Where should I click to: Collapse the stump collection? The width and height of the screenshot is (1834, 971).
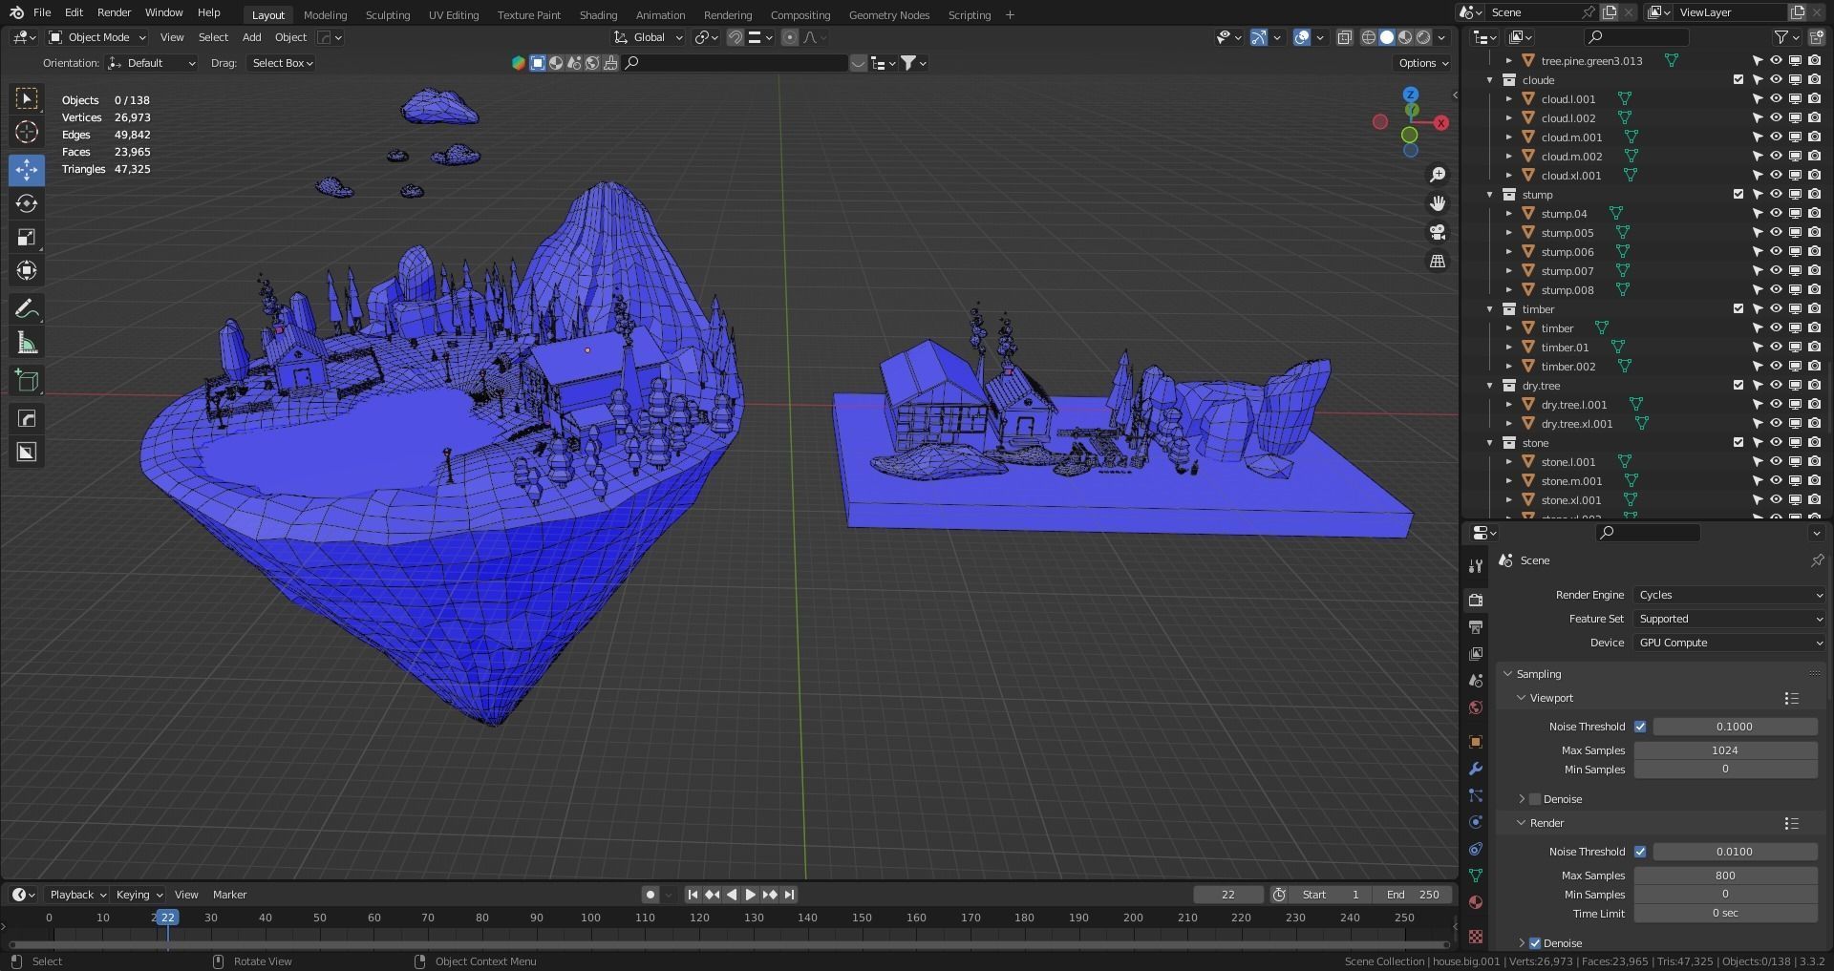pos(1490,194)
